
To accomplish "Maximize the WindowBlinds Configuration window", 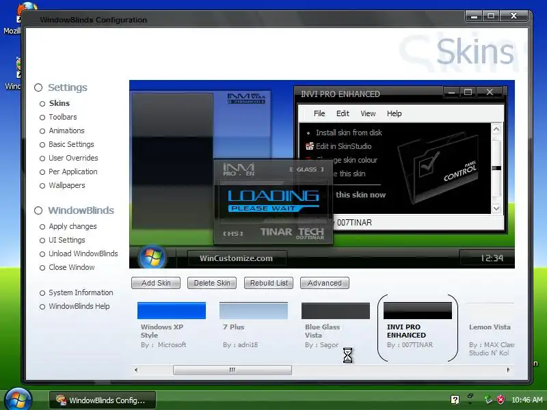I will coord(491,16).
